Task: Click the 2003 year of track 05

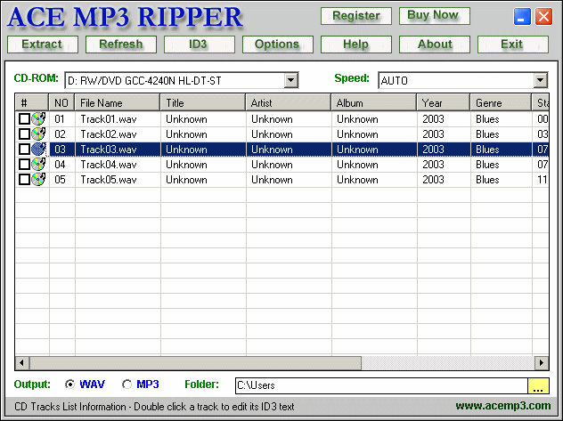Action: click(x=433, y=179)
